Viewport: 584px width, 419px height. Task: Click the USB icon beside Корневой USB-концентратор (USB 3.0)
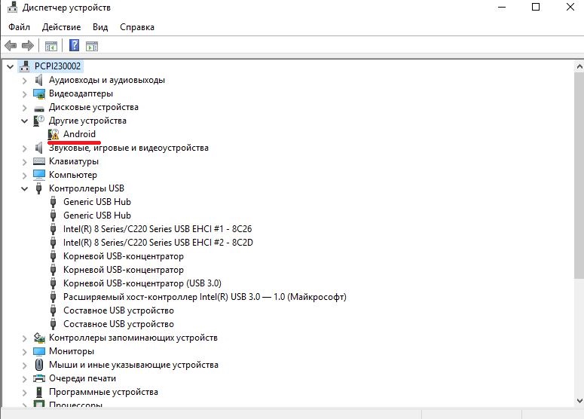(54, 283)
